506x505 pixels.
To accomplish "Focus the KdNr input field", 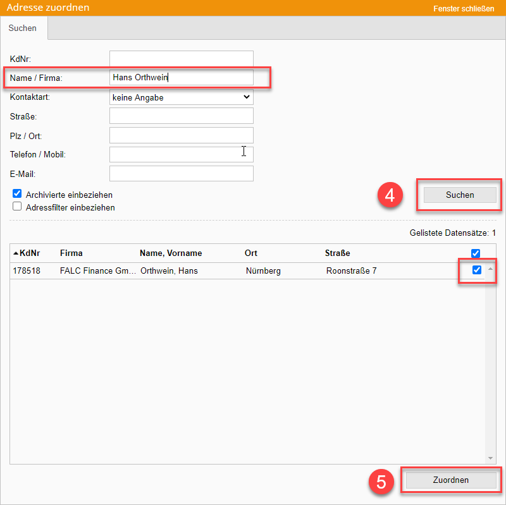I will (x=181, y=59).
